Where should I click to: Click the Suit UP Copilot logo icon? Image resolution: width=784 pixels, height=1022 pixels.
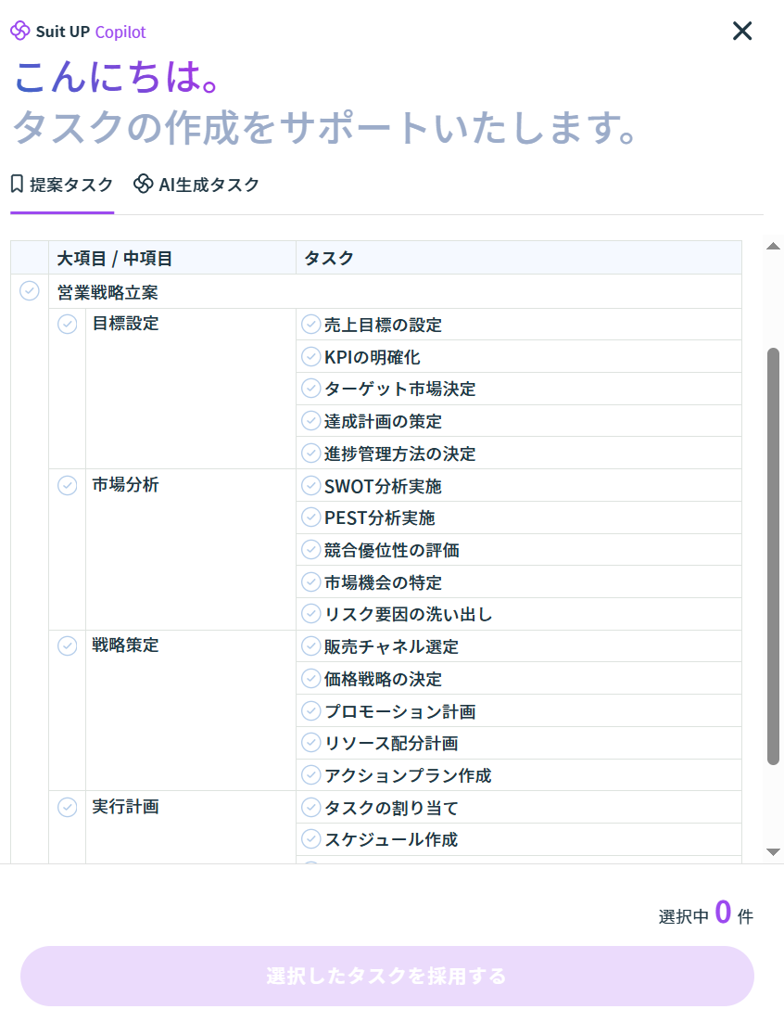pos(20,32)
